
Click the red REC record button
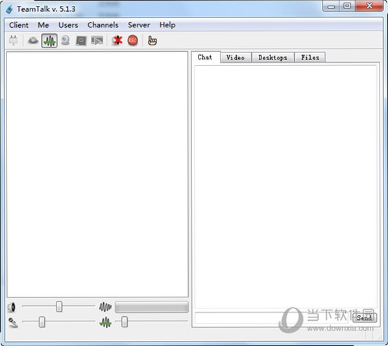tap(132, 41)
